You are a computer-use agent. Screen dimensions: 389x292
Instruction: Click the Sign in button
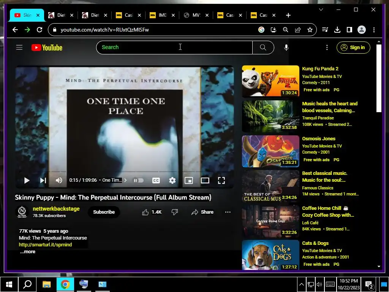pos(353,48)
